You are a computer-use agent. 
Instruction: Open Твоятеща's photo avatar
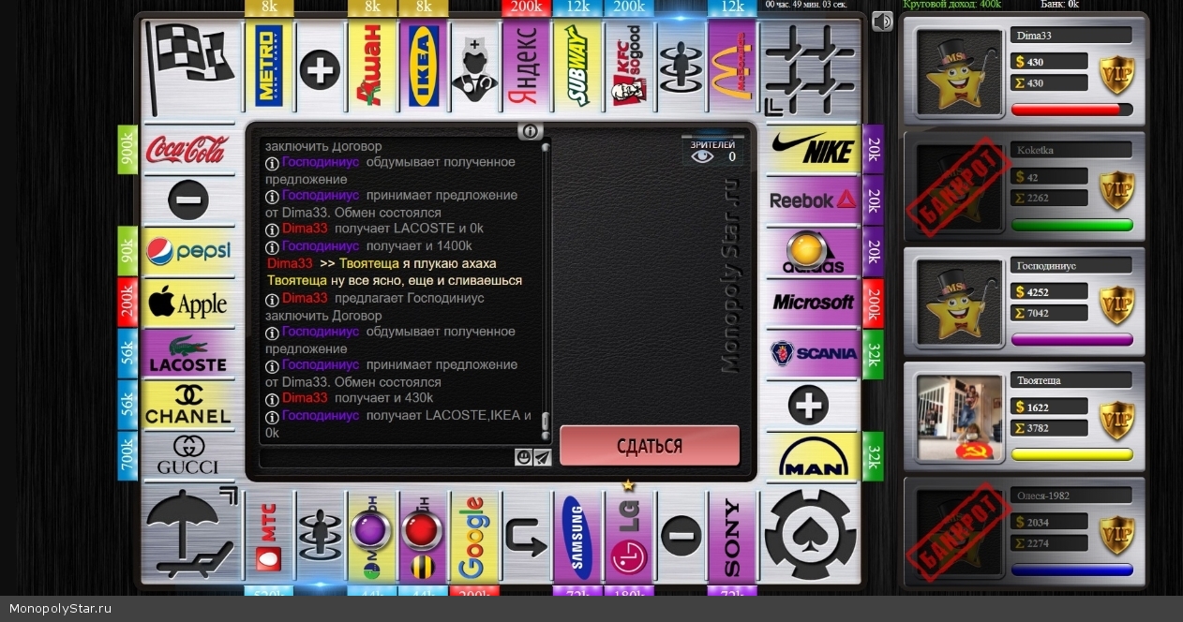coord(960,418)
